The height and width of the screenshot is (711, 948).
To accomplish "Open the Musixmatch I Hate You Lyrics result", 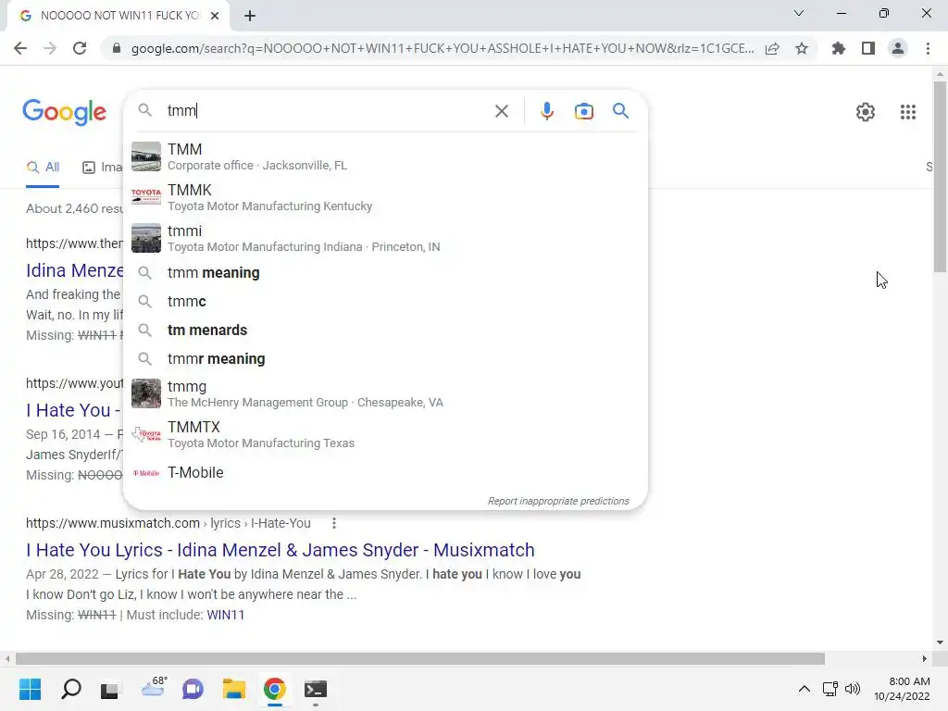I will [280, 550].
